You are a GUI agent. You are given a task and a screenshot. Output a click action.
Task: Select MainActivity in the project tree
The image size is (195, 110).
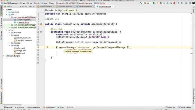(x=23, y=22)
